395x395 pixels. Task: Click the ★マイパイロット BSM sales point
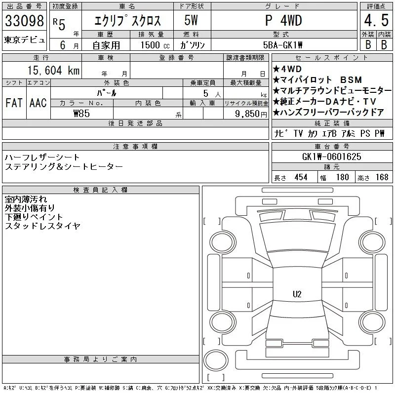click(x=317, y=80)
